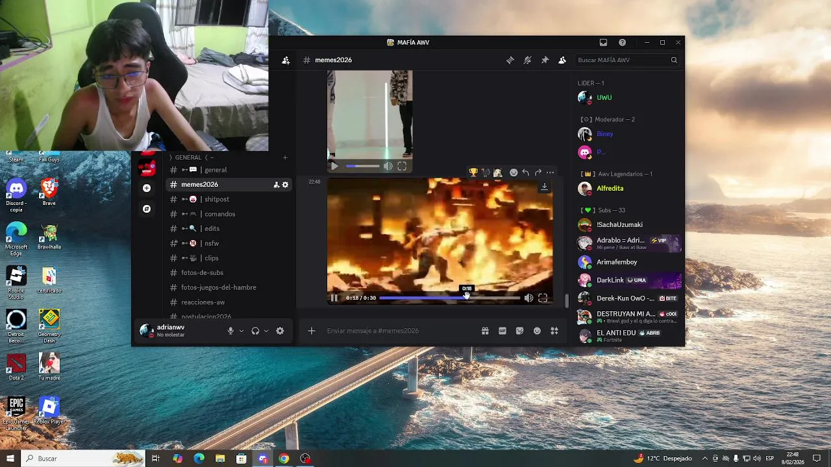Play the upper video attachment

[x=334, y=166]
